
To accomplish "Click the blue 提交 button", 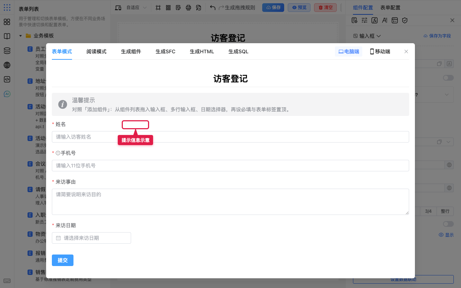I will tap(63, 260).
